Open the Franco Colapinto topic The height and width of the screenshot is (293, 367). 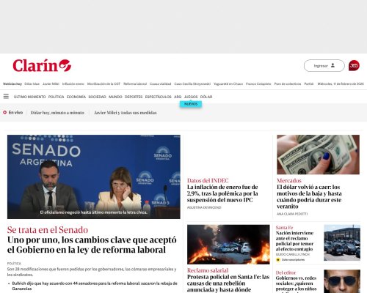pyautogui.click(x=258, y=84)
